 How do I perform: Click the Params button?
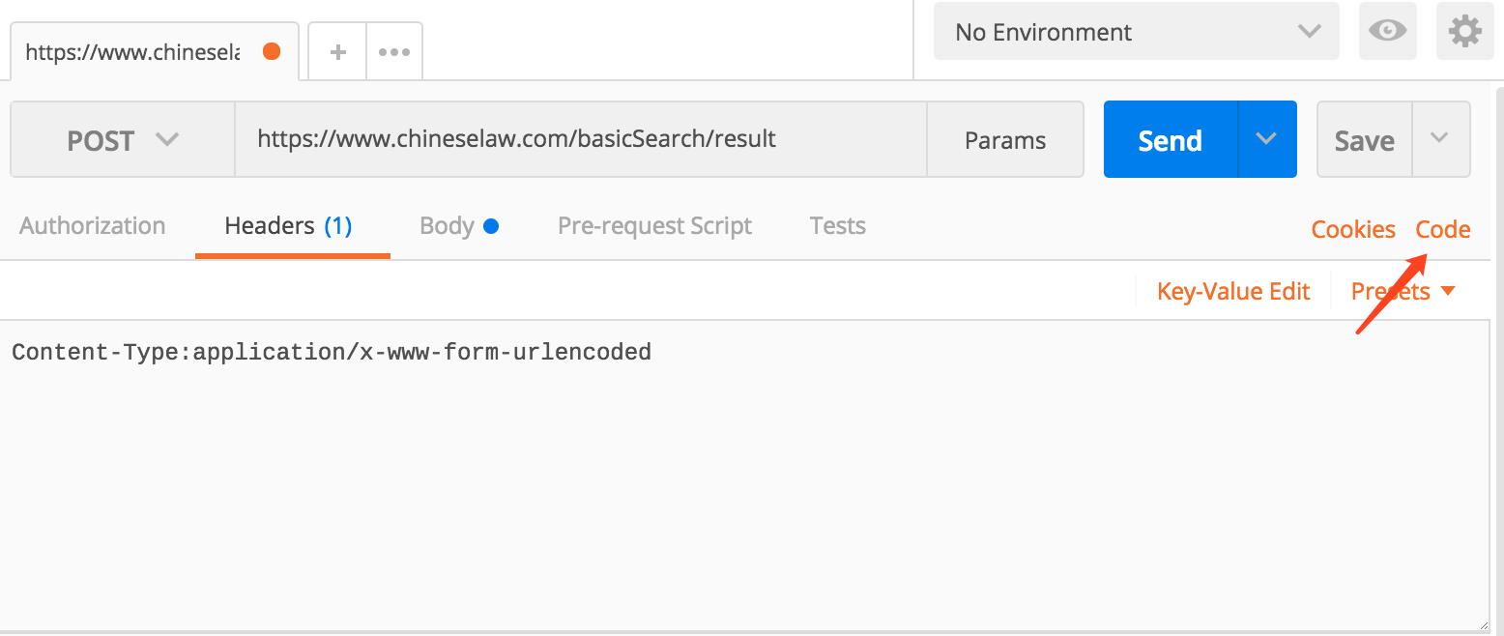[x=1005, y=140]
